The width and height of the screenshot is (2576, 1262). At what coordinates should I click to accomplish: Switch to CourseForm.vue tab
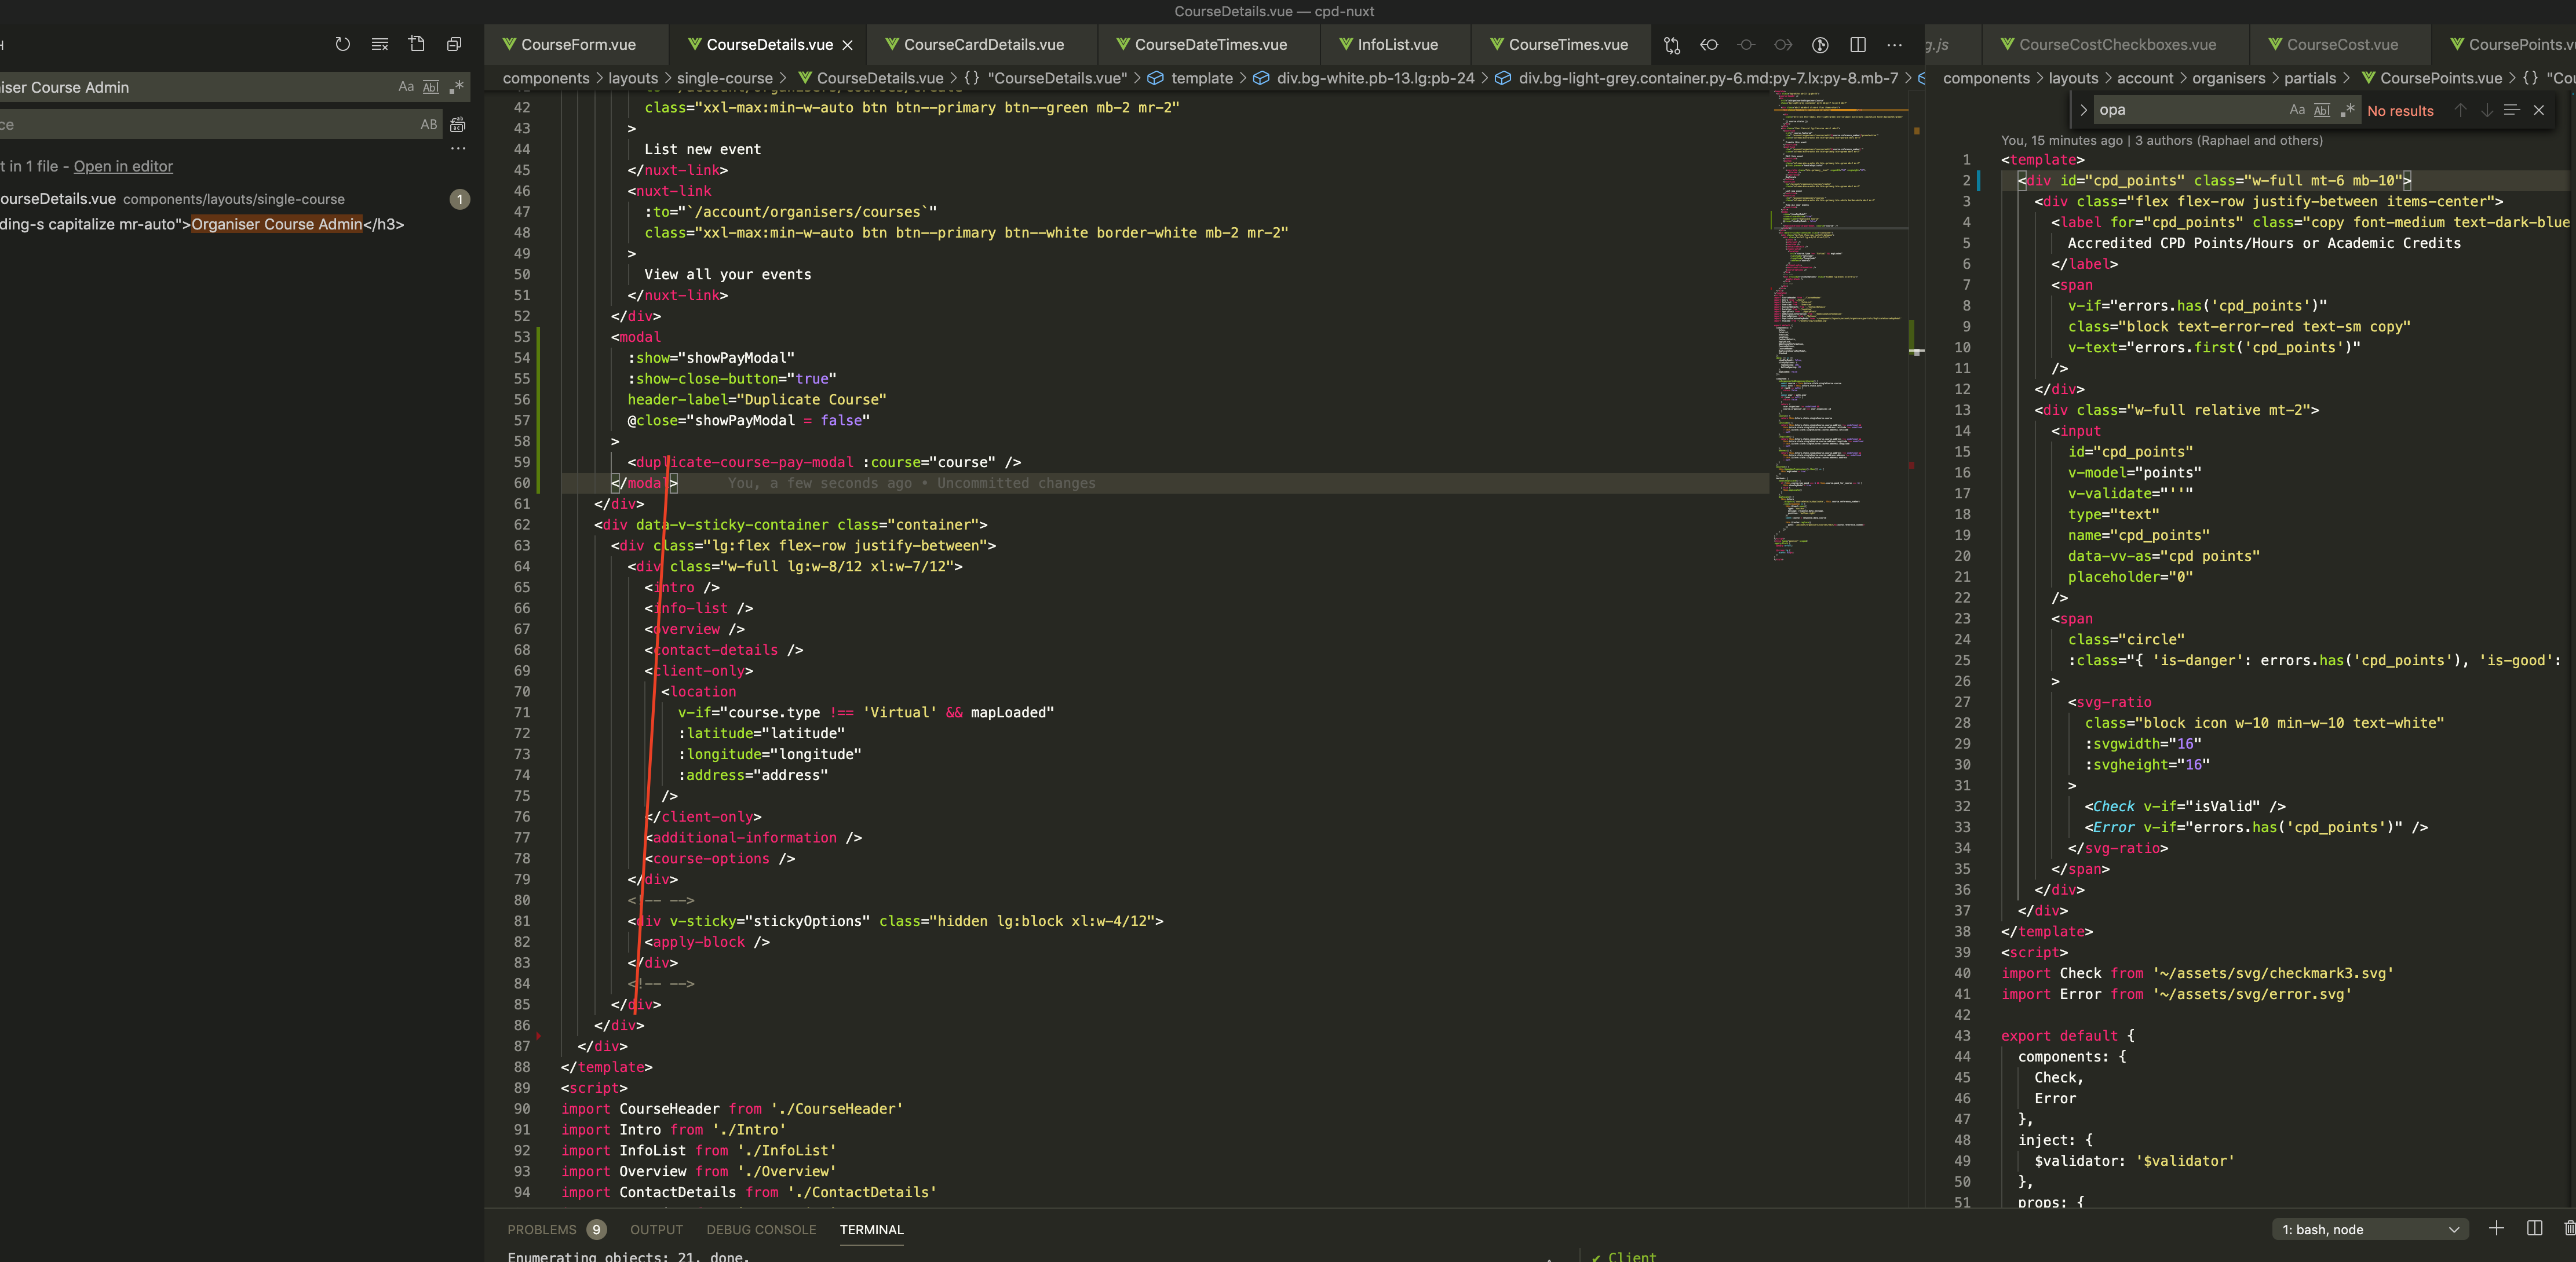tap(578, 44)
